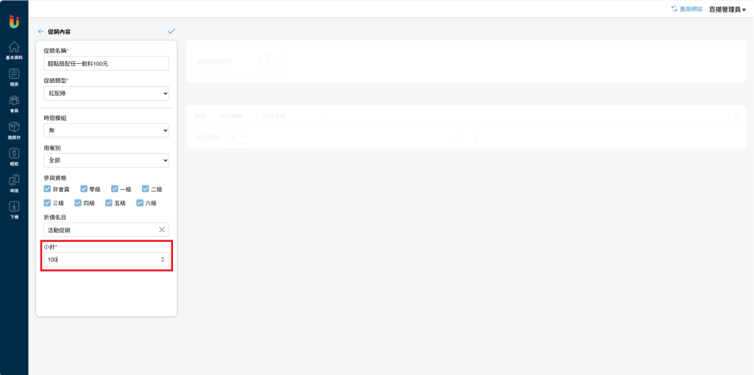Click the 小計 number stepper arrows
The height and width of the screenshot is (375, 754).
click(163, 260)
